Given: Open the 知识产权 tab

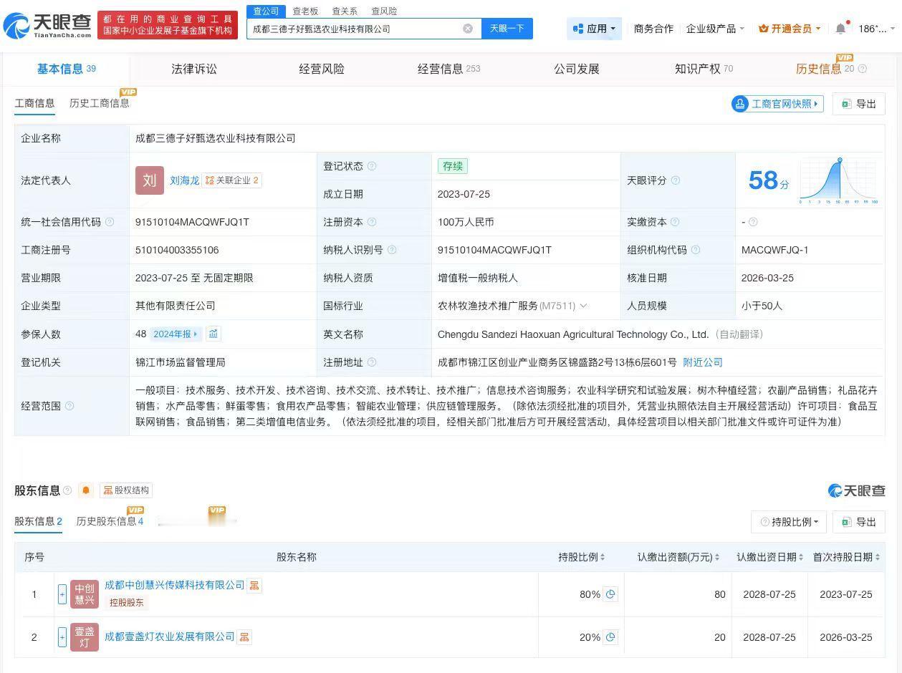Looking at the screenshot, I should coord(704,69).
